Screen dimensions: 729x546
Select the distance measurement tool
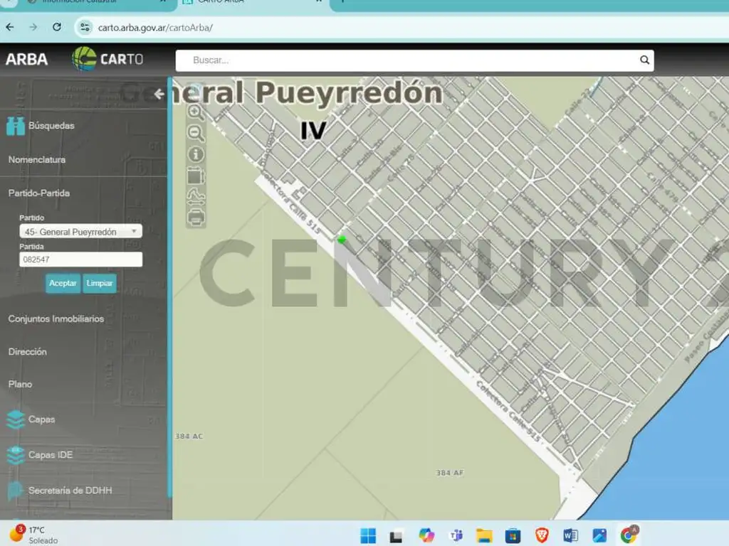196,196
